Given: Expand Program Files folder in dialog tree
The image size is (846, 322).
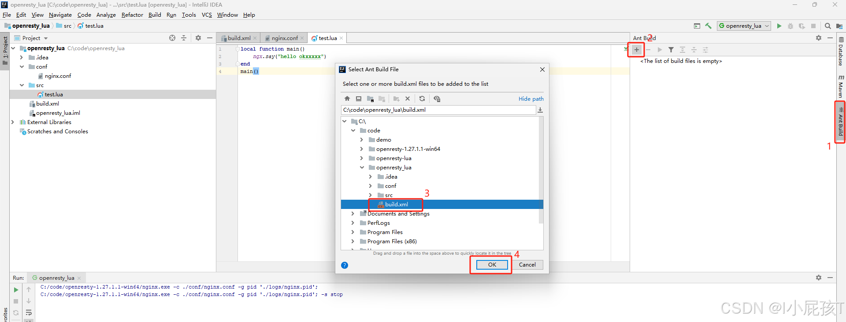Looking at the screenshot, I should click(353, 232).
